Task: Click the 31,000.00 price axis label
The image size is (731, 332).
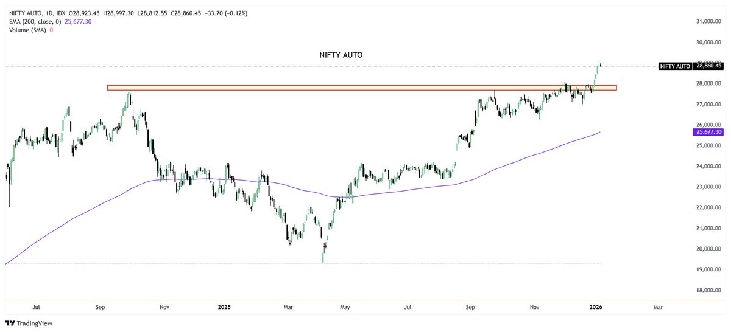Action: (708, 22)
